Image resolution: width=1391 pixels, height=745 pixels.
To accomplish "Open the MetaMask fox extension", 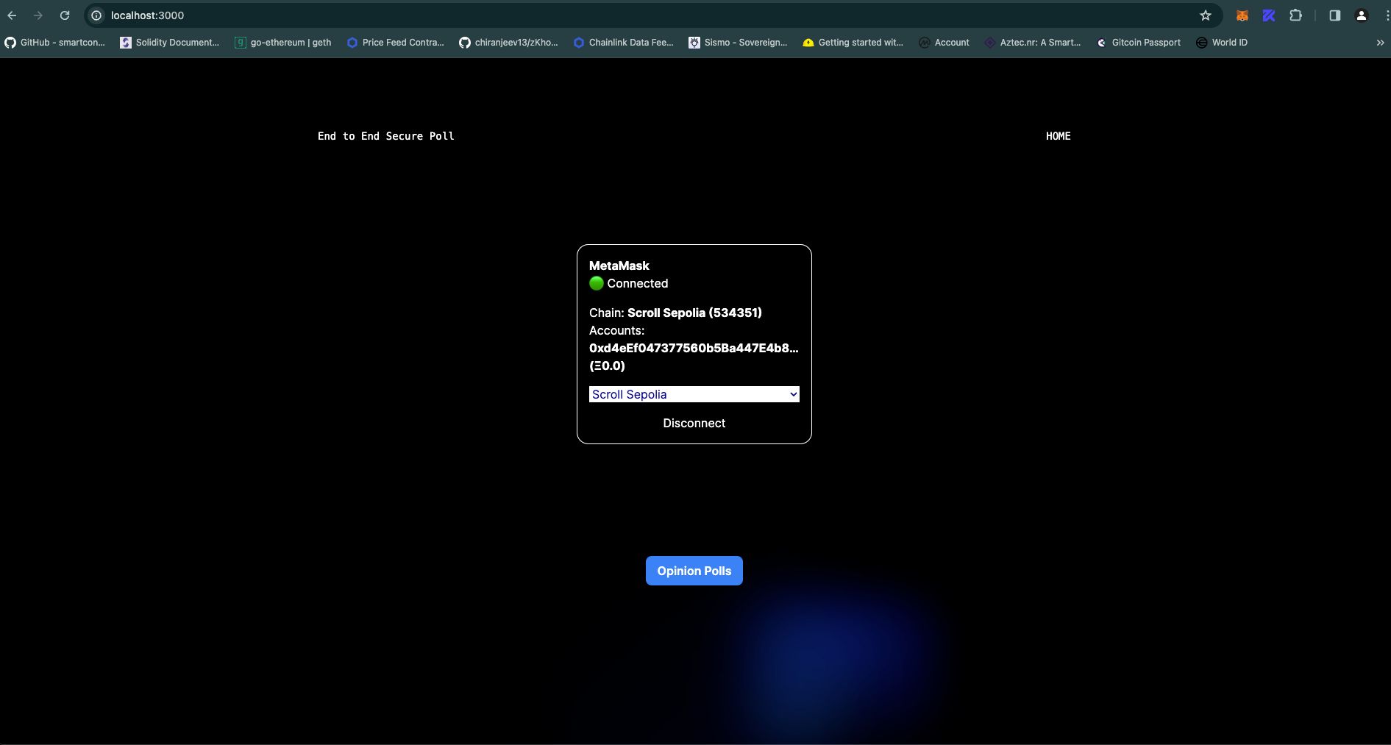I will (1242, 15).
